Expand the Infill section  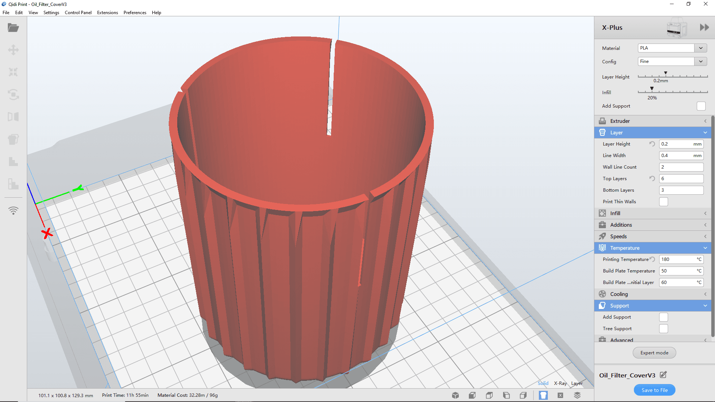click(652, 213)
